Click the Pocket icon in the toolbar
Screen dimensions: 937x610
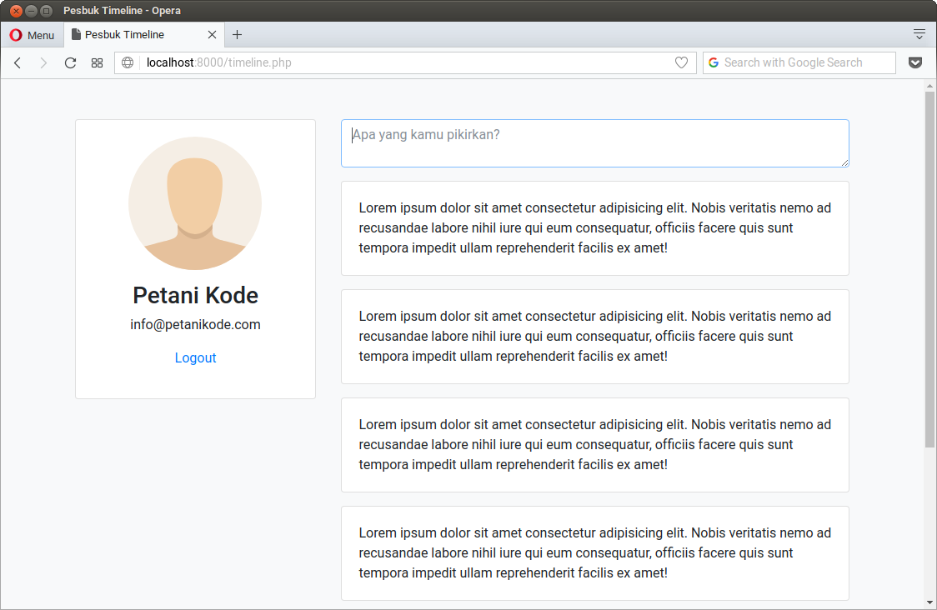pyautogui.click(x=915, y=62)
